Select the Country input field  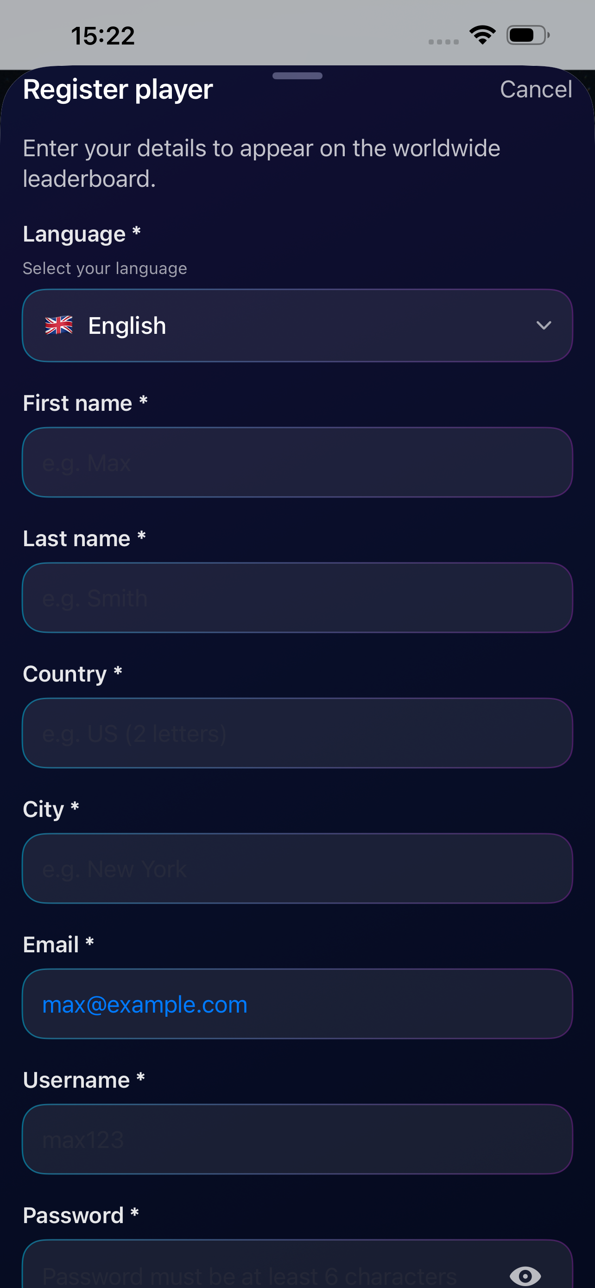(297, 733)
